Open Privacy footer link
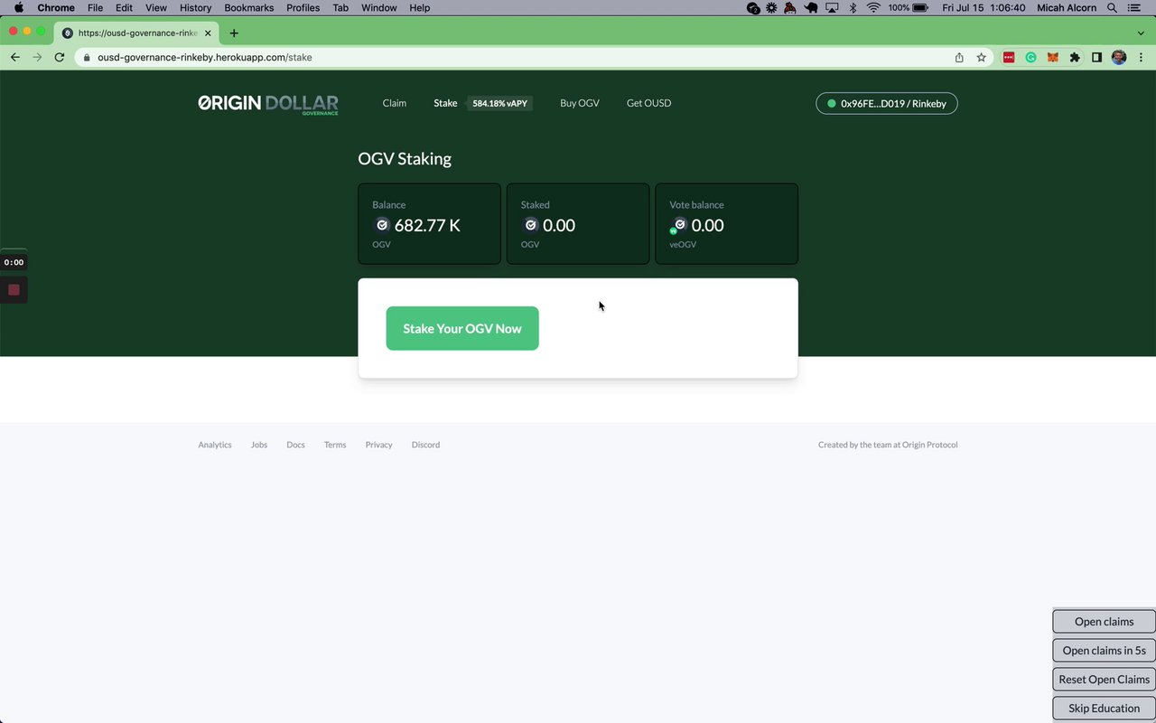 pyautogui.click(x=378, y=445)
